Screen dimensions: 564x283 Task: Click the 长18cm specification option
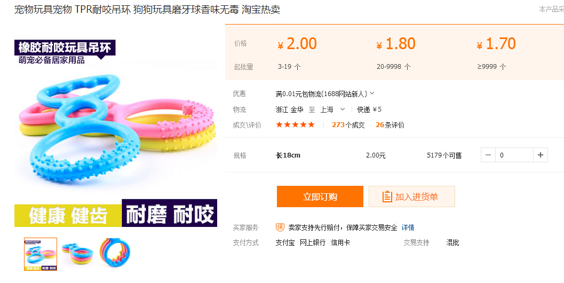(x=288, y=155)
